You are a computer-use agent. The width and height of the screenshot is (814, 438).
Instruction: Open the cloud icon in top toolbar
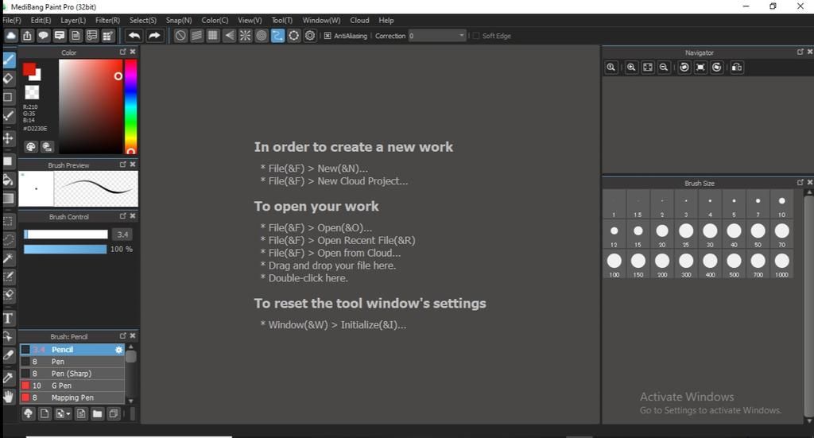point(11,36)
